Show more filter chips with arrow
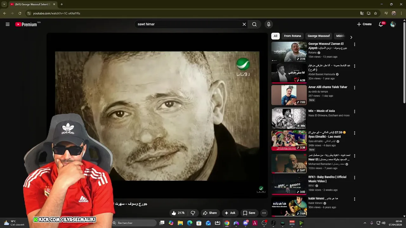 (351, 37)
